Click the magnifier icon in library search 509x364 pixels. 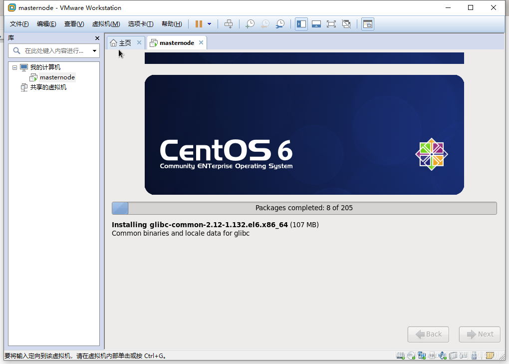pos(16,50)
